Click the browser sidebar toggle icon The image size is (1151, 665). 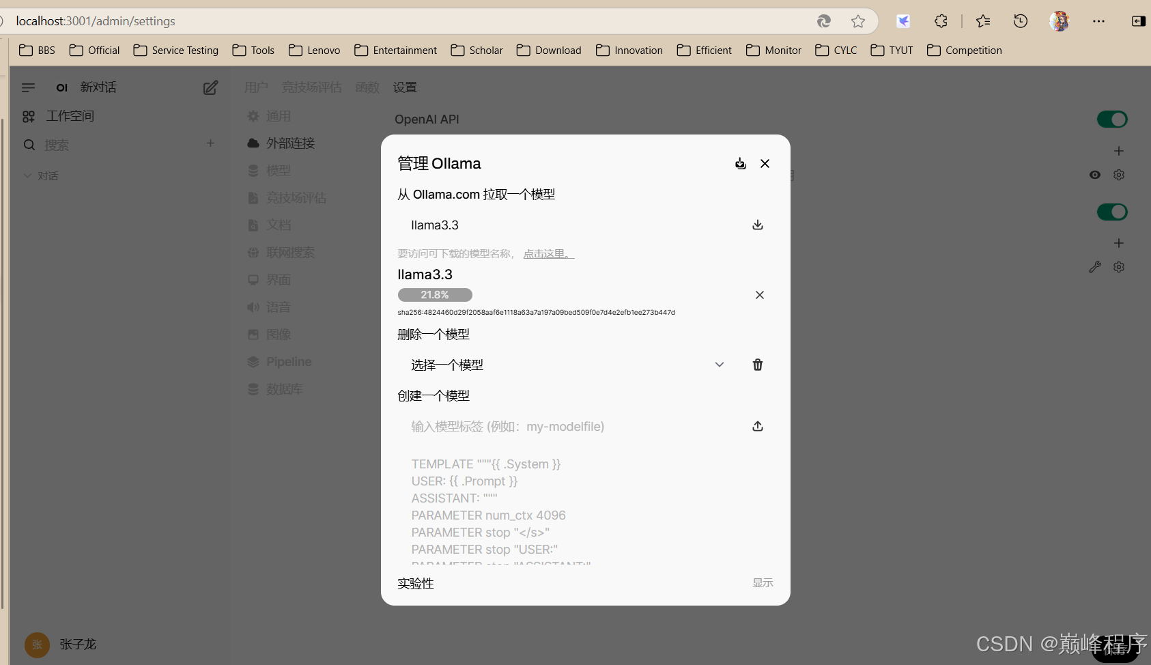pyautogui.click(x=1138, y=21)
